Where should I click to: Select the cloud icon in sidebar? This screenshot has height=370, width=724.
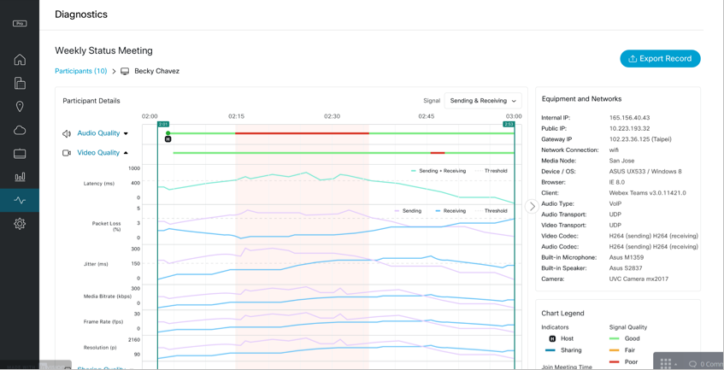click(x=20, y=130)
